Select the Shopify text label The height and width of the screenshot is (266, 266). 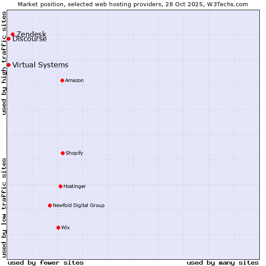tap(74, 153)
